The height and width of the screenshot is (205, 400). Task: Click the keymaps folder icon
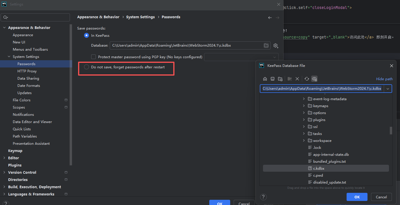coord(310,106)
